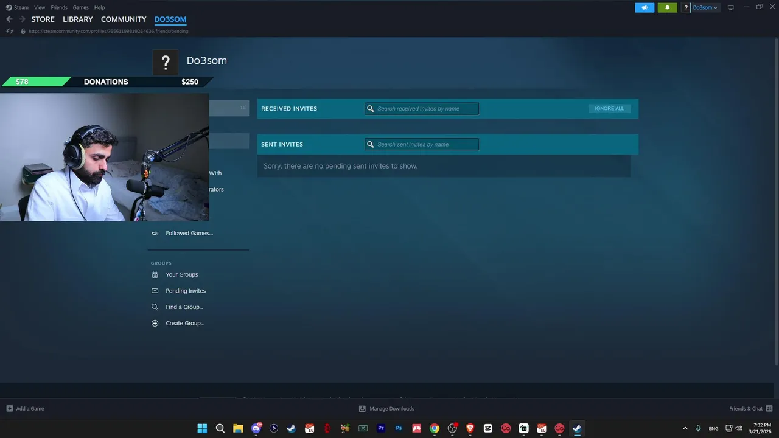Image resolution: width=779 pixels, height=438 pixels.
Task: Open File Explorer from the taskbar
Action: 238,428
